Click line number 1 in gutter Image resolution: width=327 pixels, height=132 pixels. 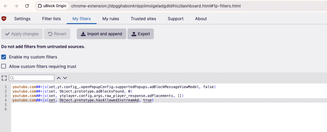(6, 87)
